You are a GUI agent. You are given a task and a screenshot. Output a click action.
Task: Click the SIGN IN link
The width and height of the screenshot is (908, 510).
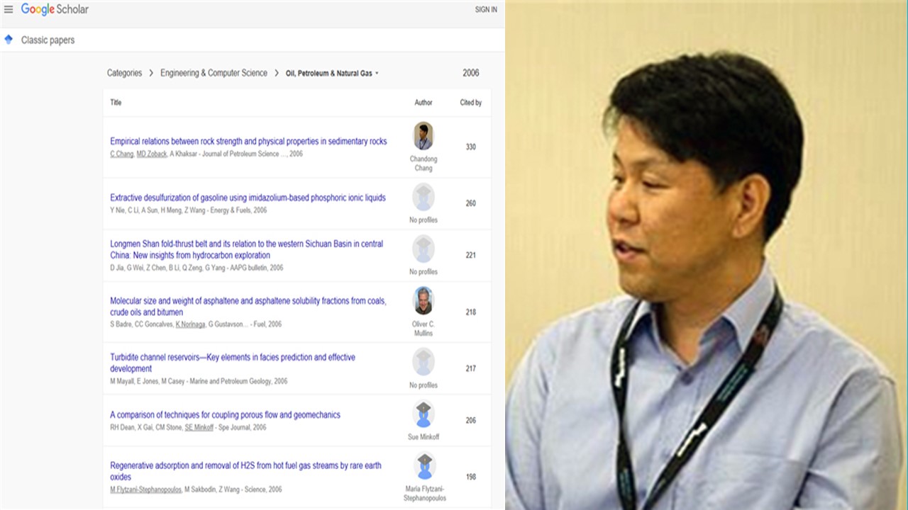pos(486,10)
